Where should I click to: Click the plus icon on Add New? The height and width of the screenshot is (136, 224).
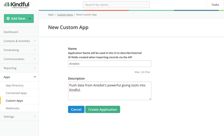click(8, 18)
